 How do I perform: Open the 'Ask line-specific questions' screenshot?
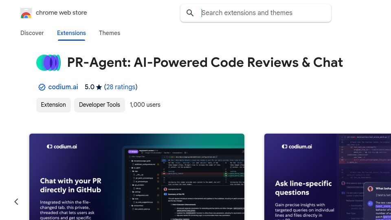click(327, 177)
